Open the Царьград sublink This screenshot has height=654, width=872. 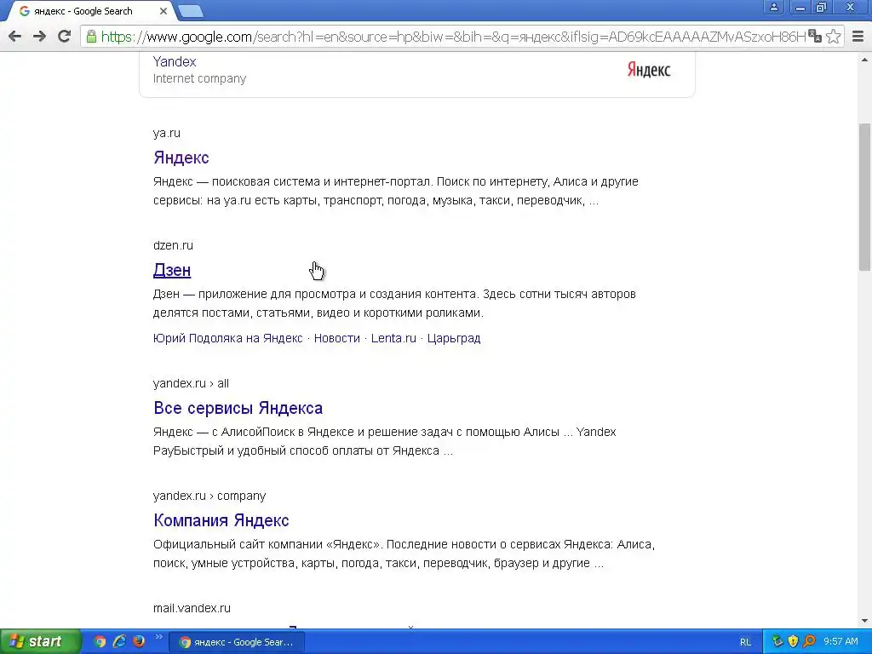(x=454, y=338)
